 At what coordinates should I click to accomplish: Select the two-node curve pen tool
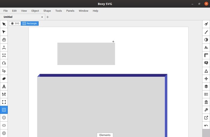tap(4, 55)
